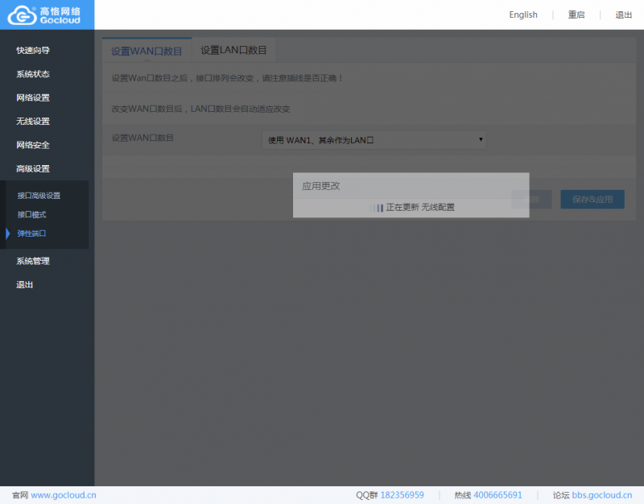Select 弹性端口 submenu item
The width and height of the screenshot is (644, 504).
coord(32,233)
